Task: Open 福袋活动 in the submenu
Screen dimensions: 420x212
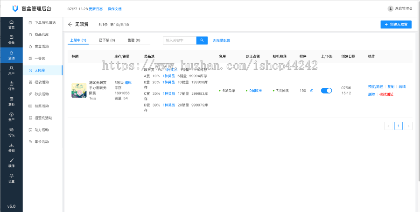Action: (x=42, y=82)
